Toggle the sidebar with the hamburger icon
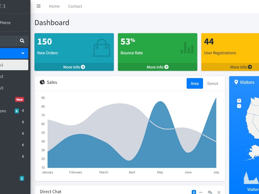259x194 pixels. coord(39,6)
